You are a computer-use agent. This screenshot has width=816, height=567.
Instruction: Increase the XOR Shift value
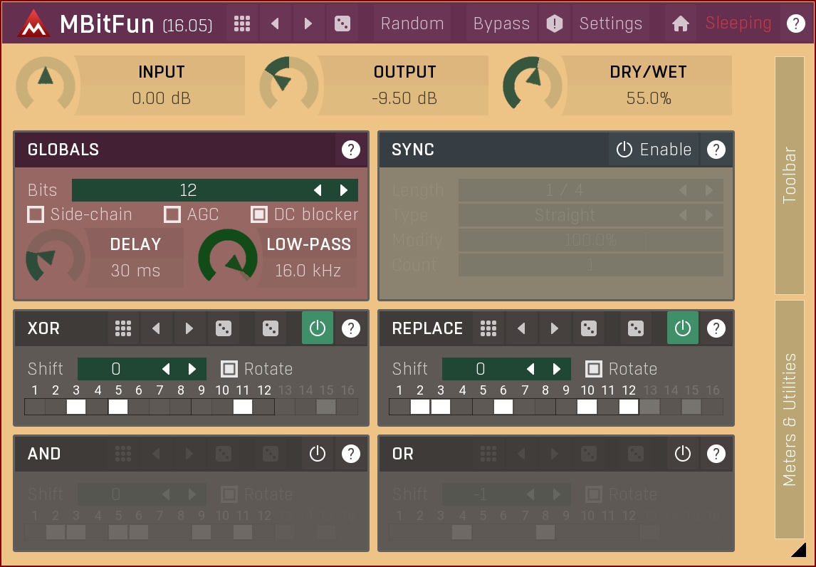[x=192, y=369]
